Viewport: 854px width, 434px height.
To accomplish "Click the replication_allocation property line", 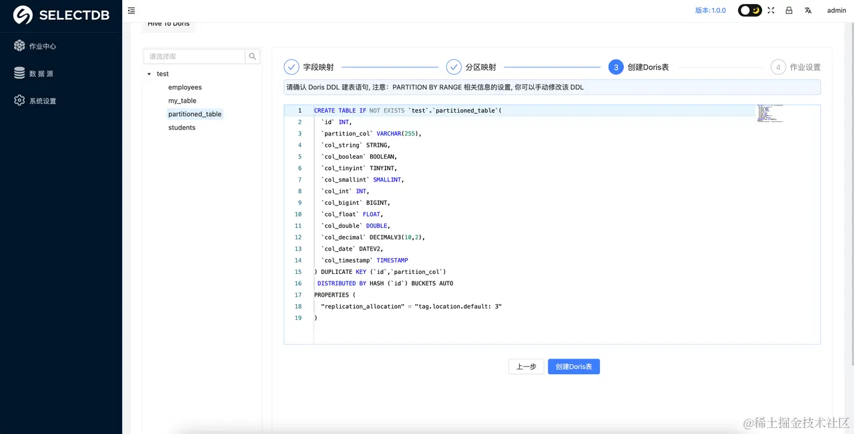I will [411, 307].
